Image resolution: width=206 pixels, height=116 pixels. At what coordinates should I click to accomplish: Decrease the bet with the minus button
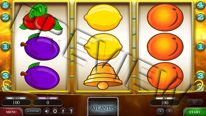[160, 111]
